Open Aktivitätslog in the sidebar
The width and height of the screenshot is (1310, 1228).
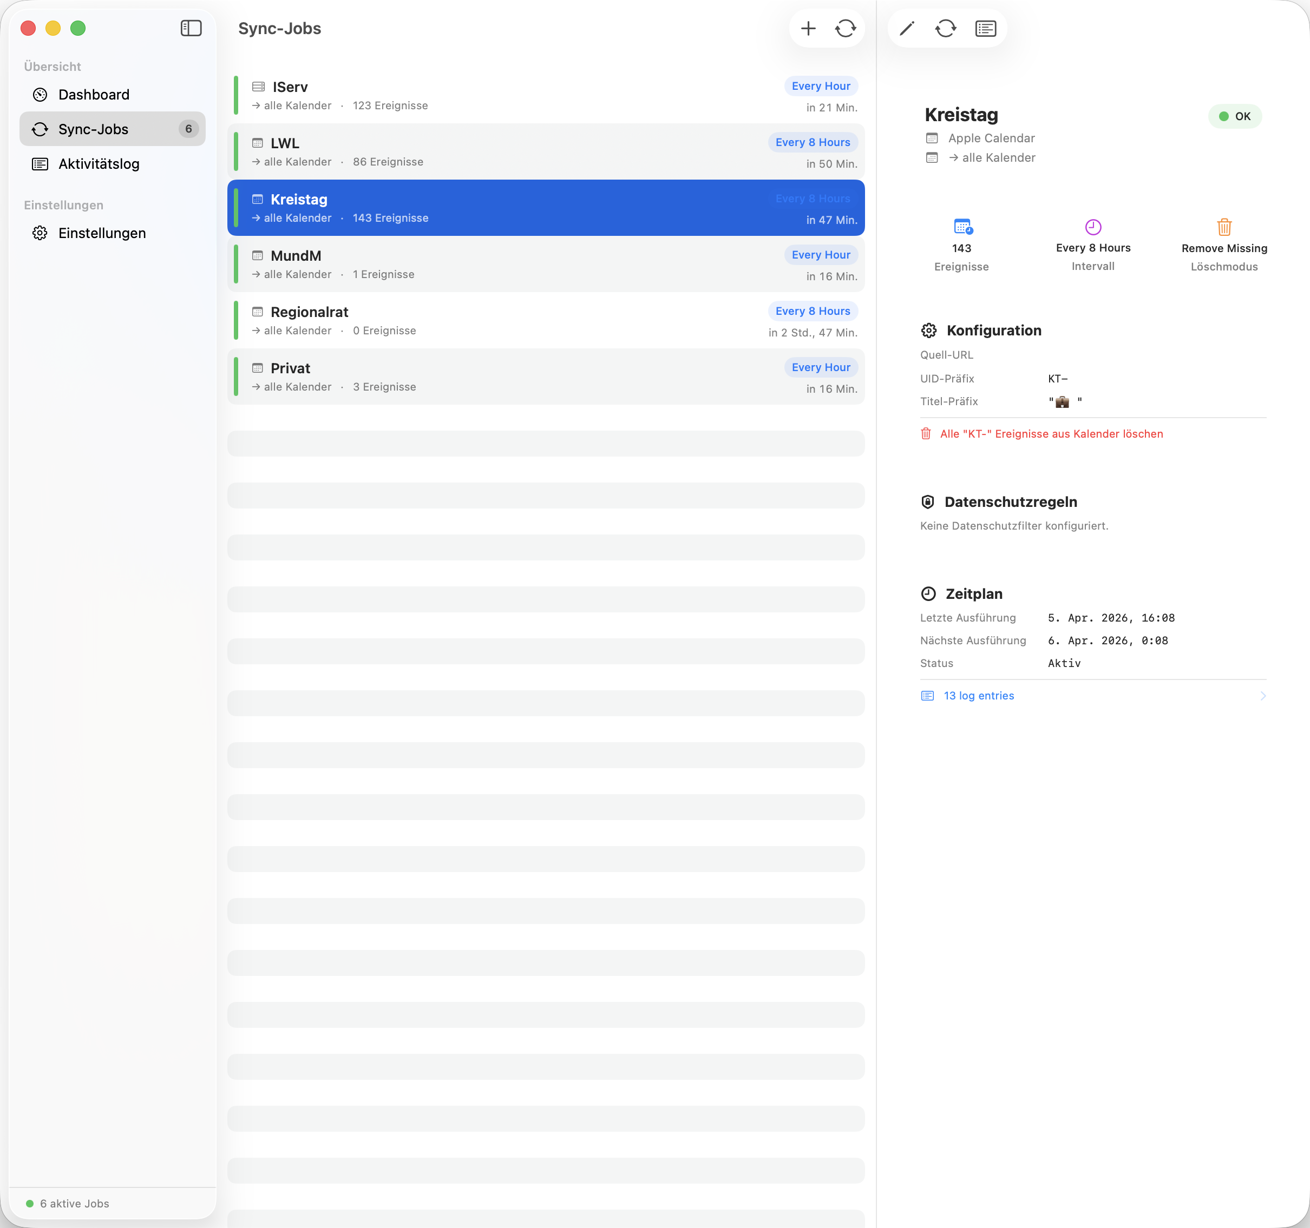point(99,164)
